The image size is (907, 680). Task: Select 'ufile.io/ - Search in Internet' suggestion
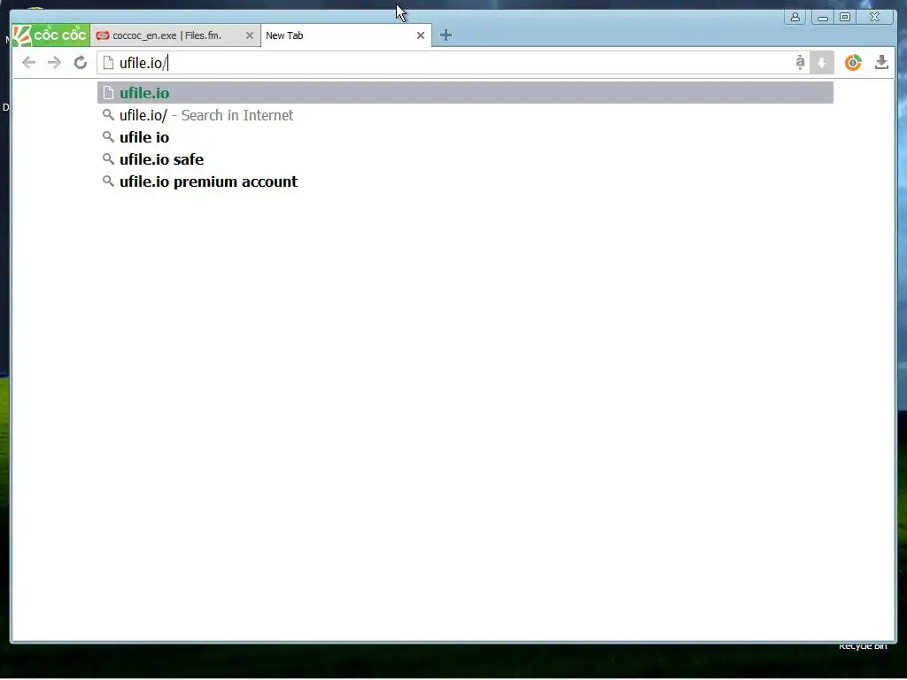coord(465,115)
